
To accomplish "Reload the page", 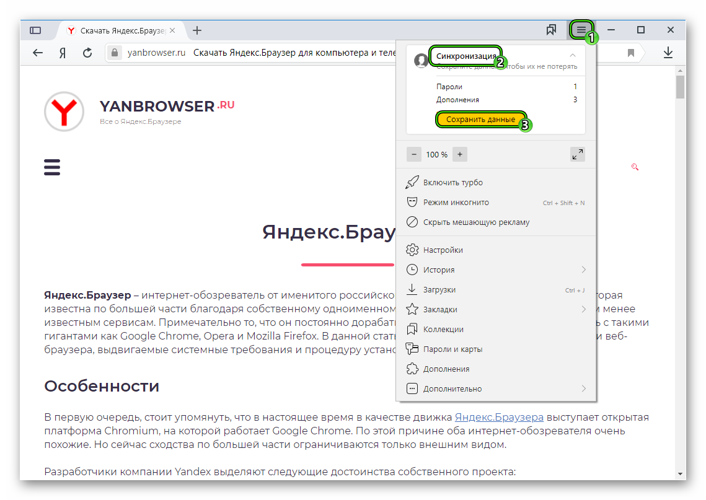I will coord(87,53).
